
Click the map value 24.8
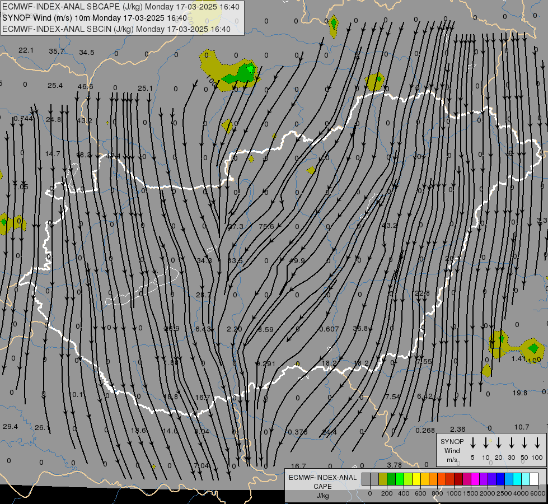click(54, 120)
